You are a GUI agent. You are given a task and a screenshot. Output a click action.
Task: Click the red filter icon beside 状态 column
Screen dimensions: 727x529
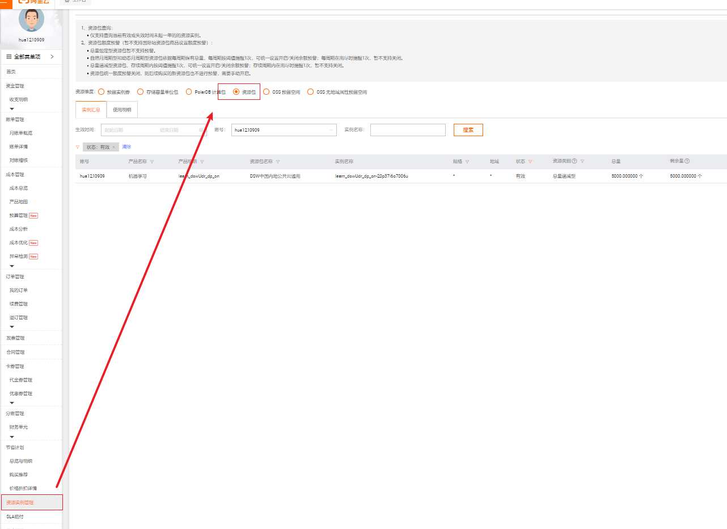point(530,162)
